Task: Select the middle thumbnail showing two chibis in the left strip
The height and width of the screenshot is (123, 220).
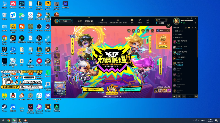Action: point(57,62)
